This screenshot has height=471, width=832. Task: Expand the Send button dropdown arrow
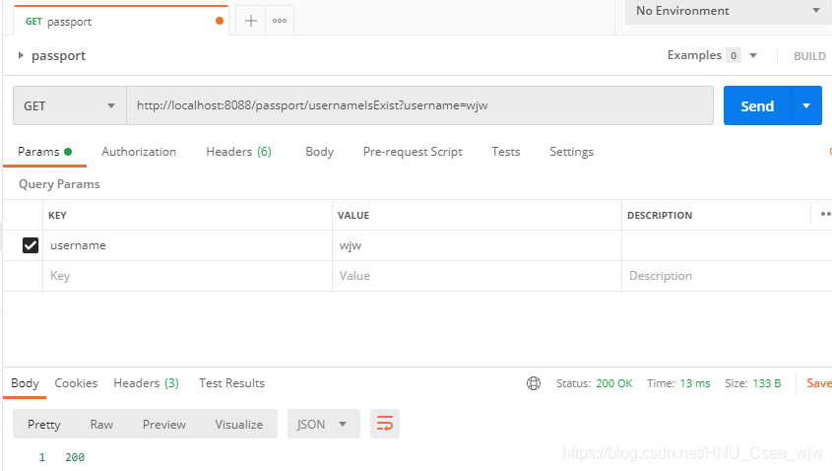click(x=807, y=105)
